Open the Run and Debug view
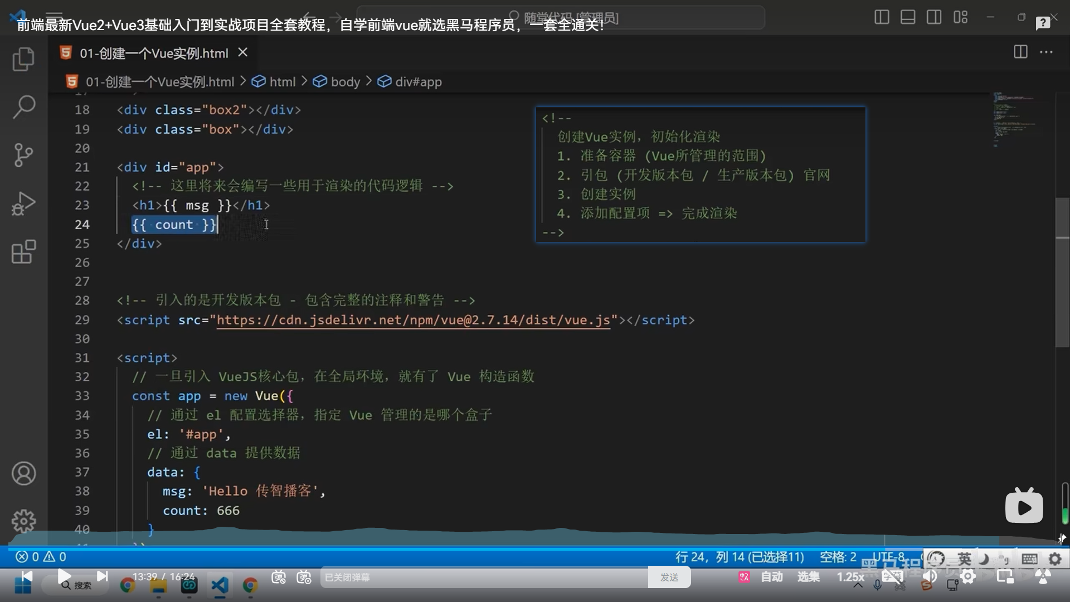This screenshot has width=1070, height=602. click(x=23, y=203)
